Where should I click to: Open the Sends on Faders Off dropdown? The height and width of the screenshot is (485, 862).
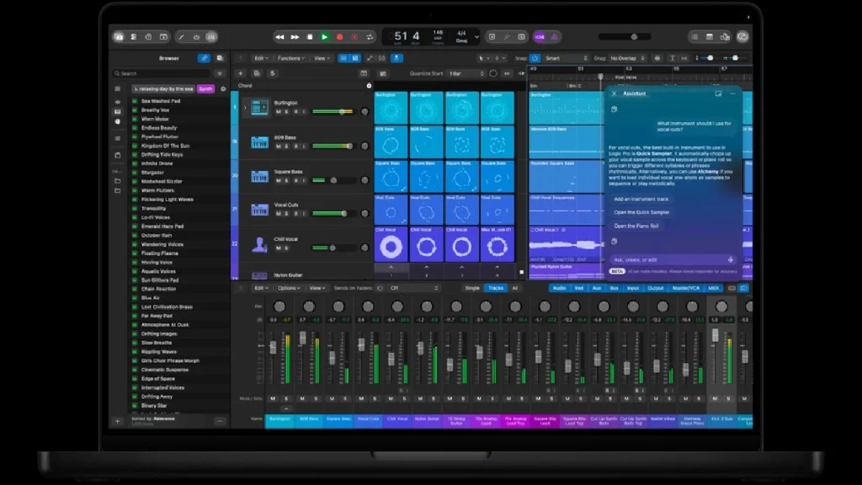click(x=413, y=288)
